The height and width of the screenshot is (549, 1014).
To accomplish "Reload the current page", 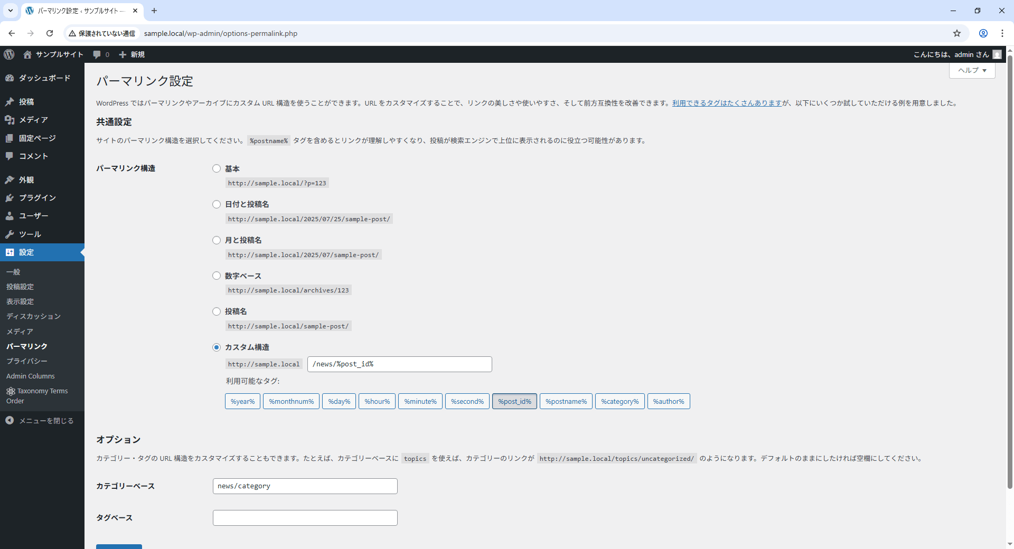I will 50,33.
